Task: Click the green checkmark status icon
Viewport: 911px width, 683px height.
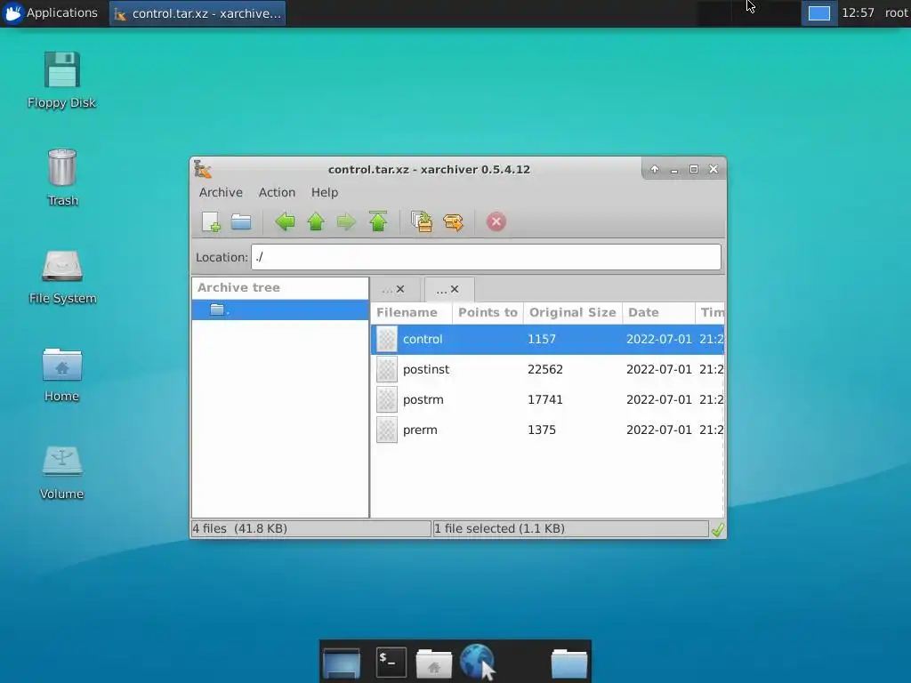Action: [x=718, y=529]
